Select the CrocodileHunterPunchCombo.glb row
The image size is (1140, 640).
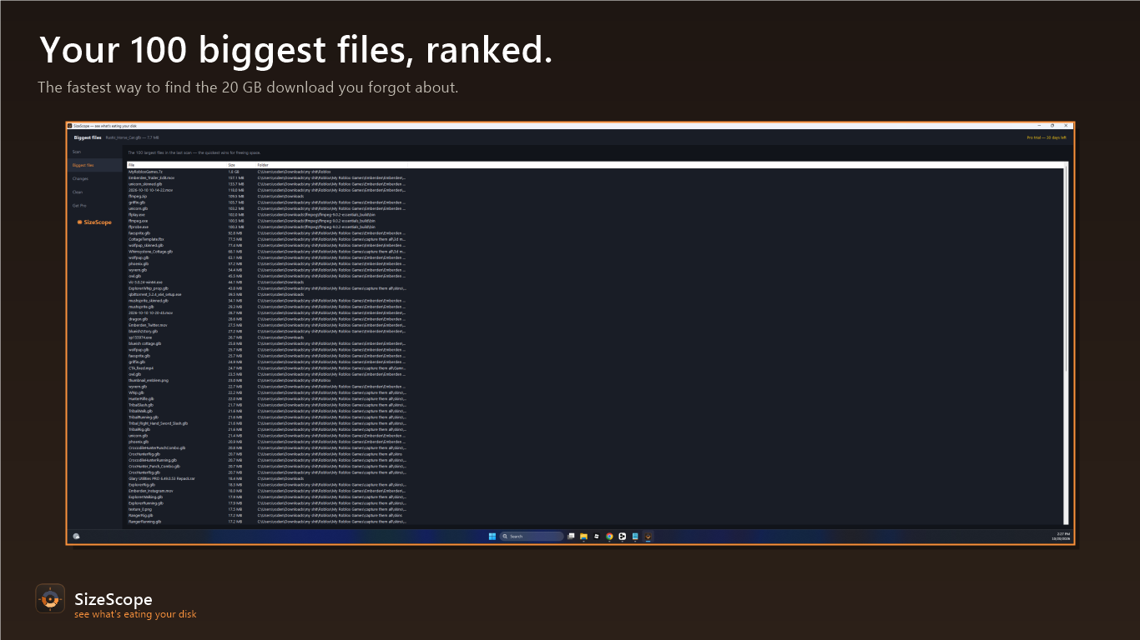[x=595, y=447]
